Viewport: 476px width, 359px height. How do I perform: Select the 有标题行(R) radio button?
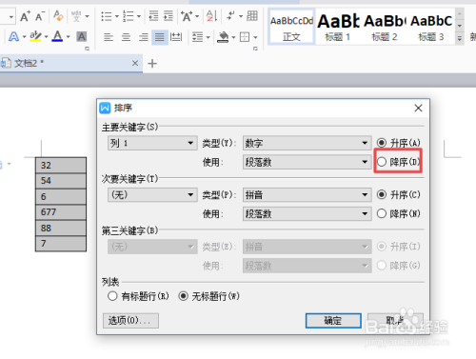112,296
